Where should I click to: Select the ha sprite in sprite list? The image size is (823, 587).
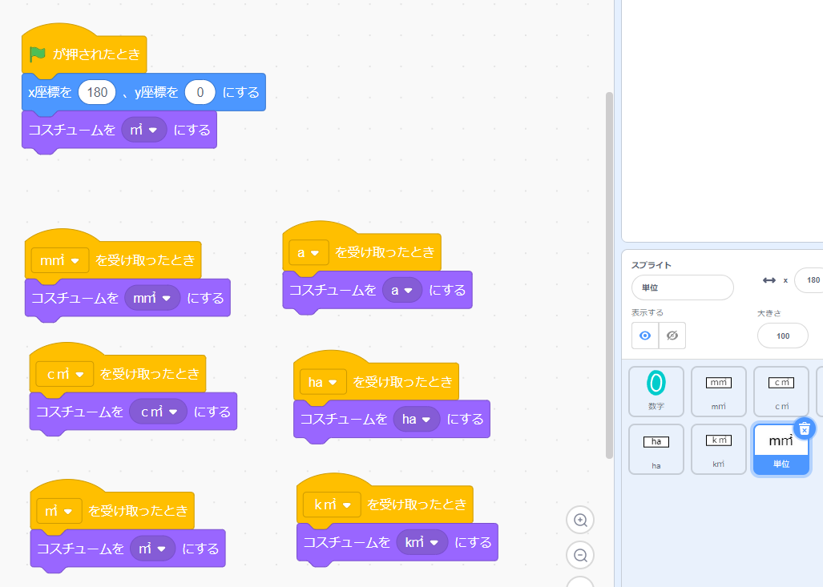pyautogui.click(x=656, y=448)
